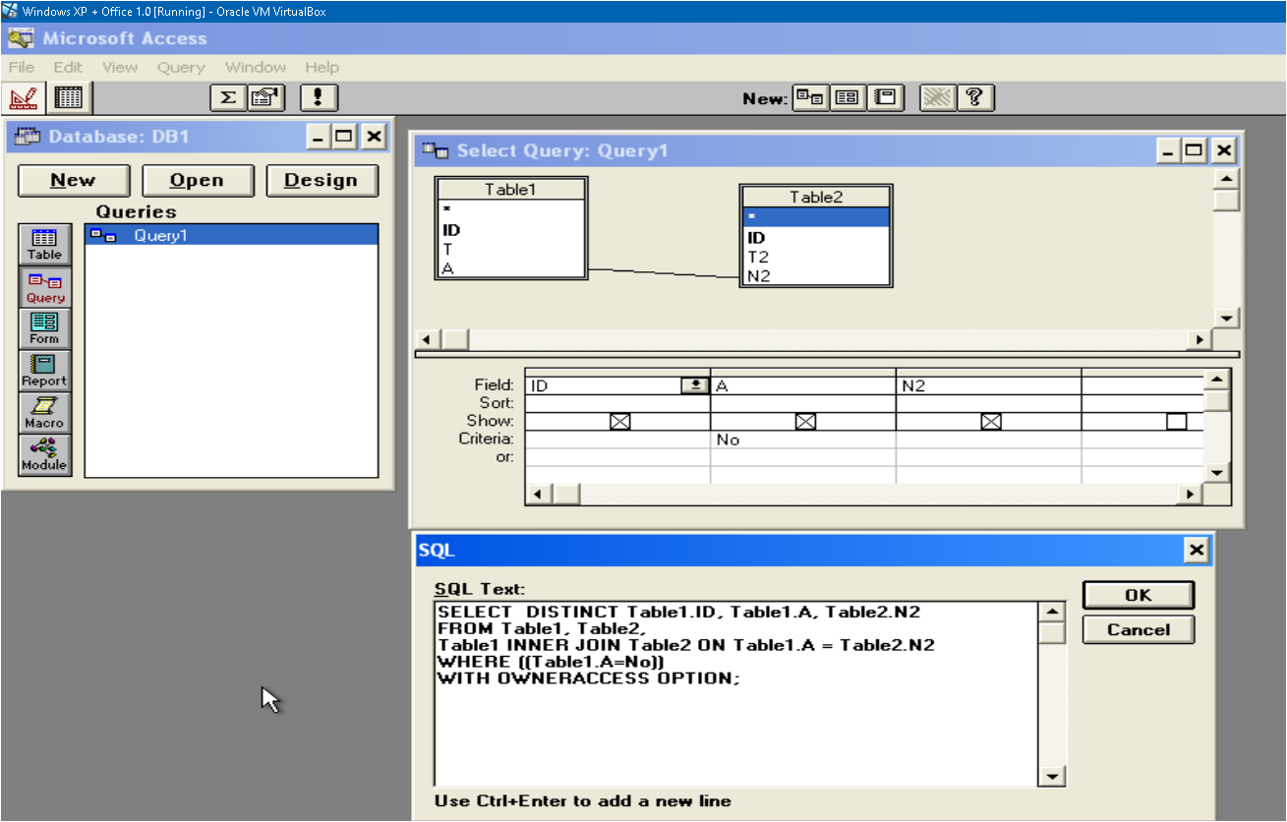Click the Table1 field list title
This screenshot has height=822, width=1287.
511,190
